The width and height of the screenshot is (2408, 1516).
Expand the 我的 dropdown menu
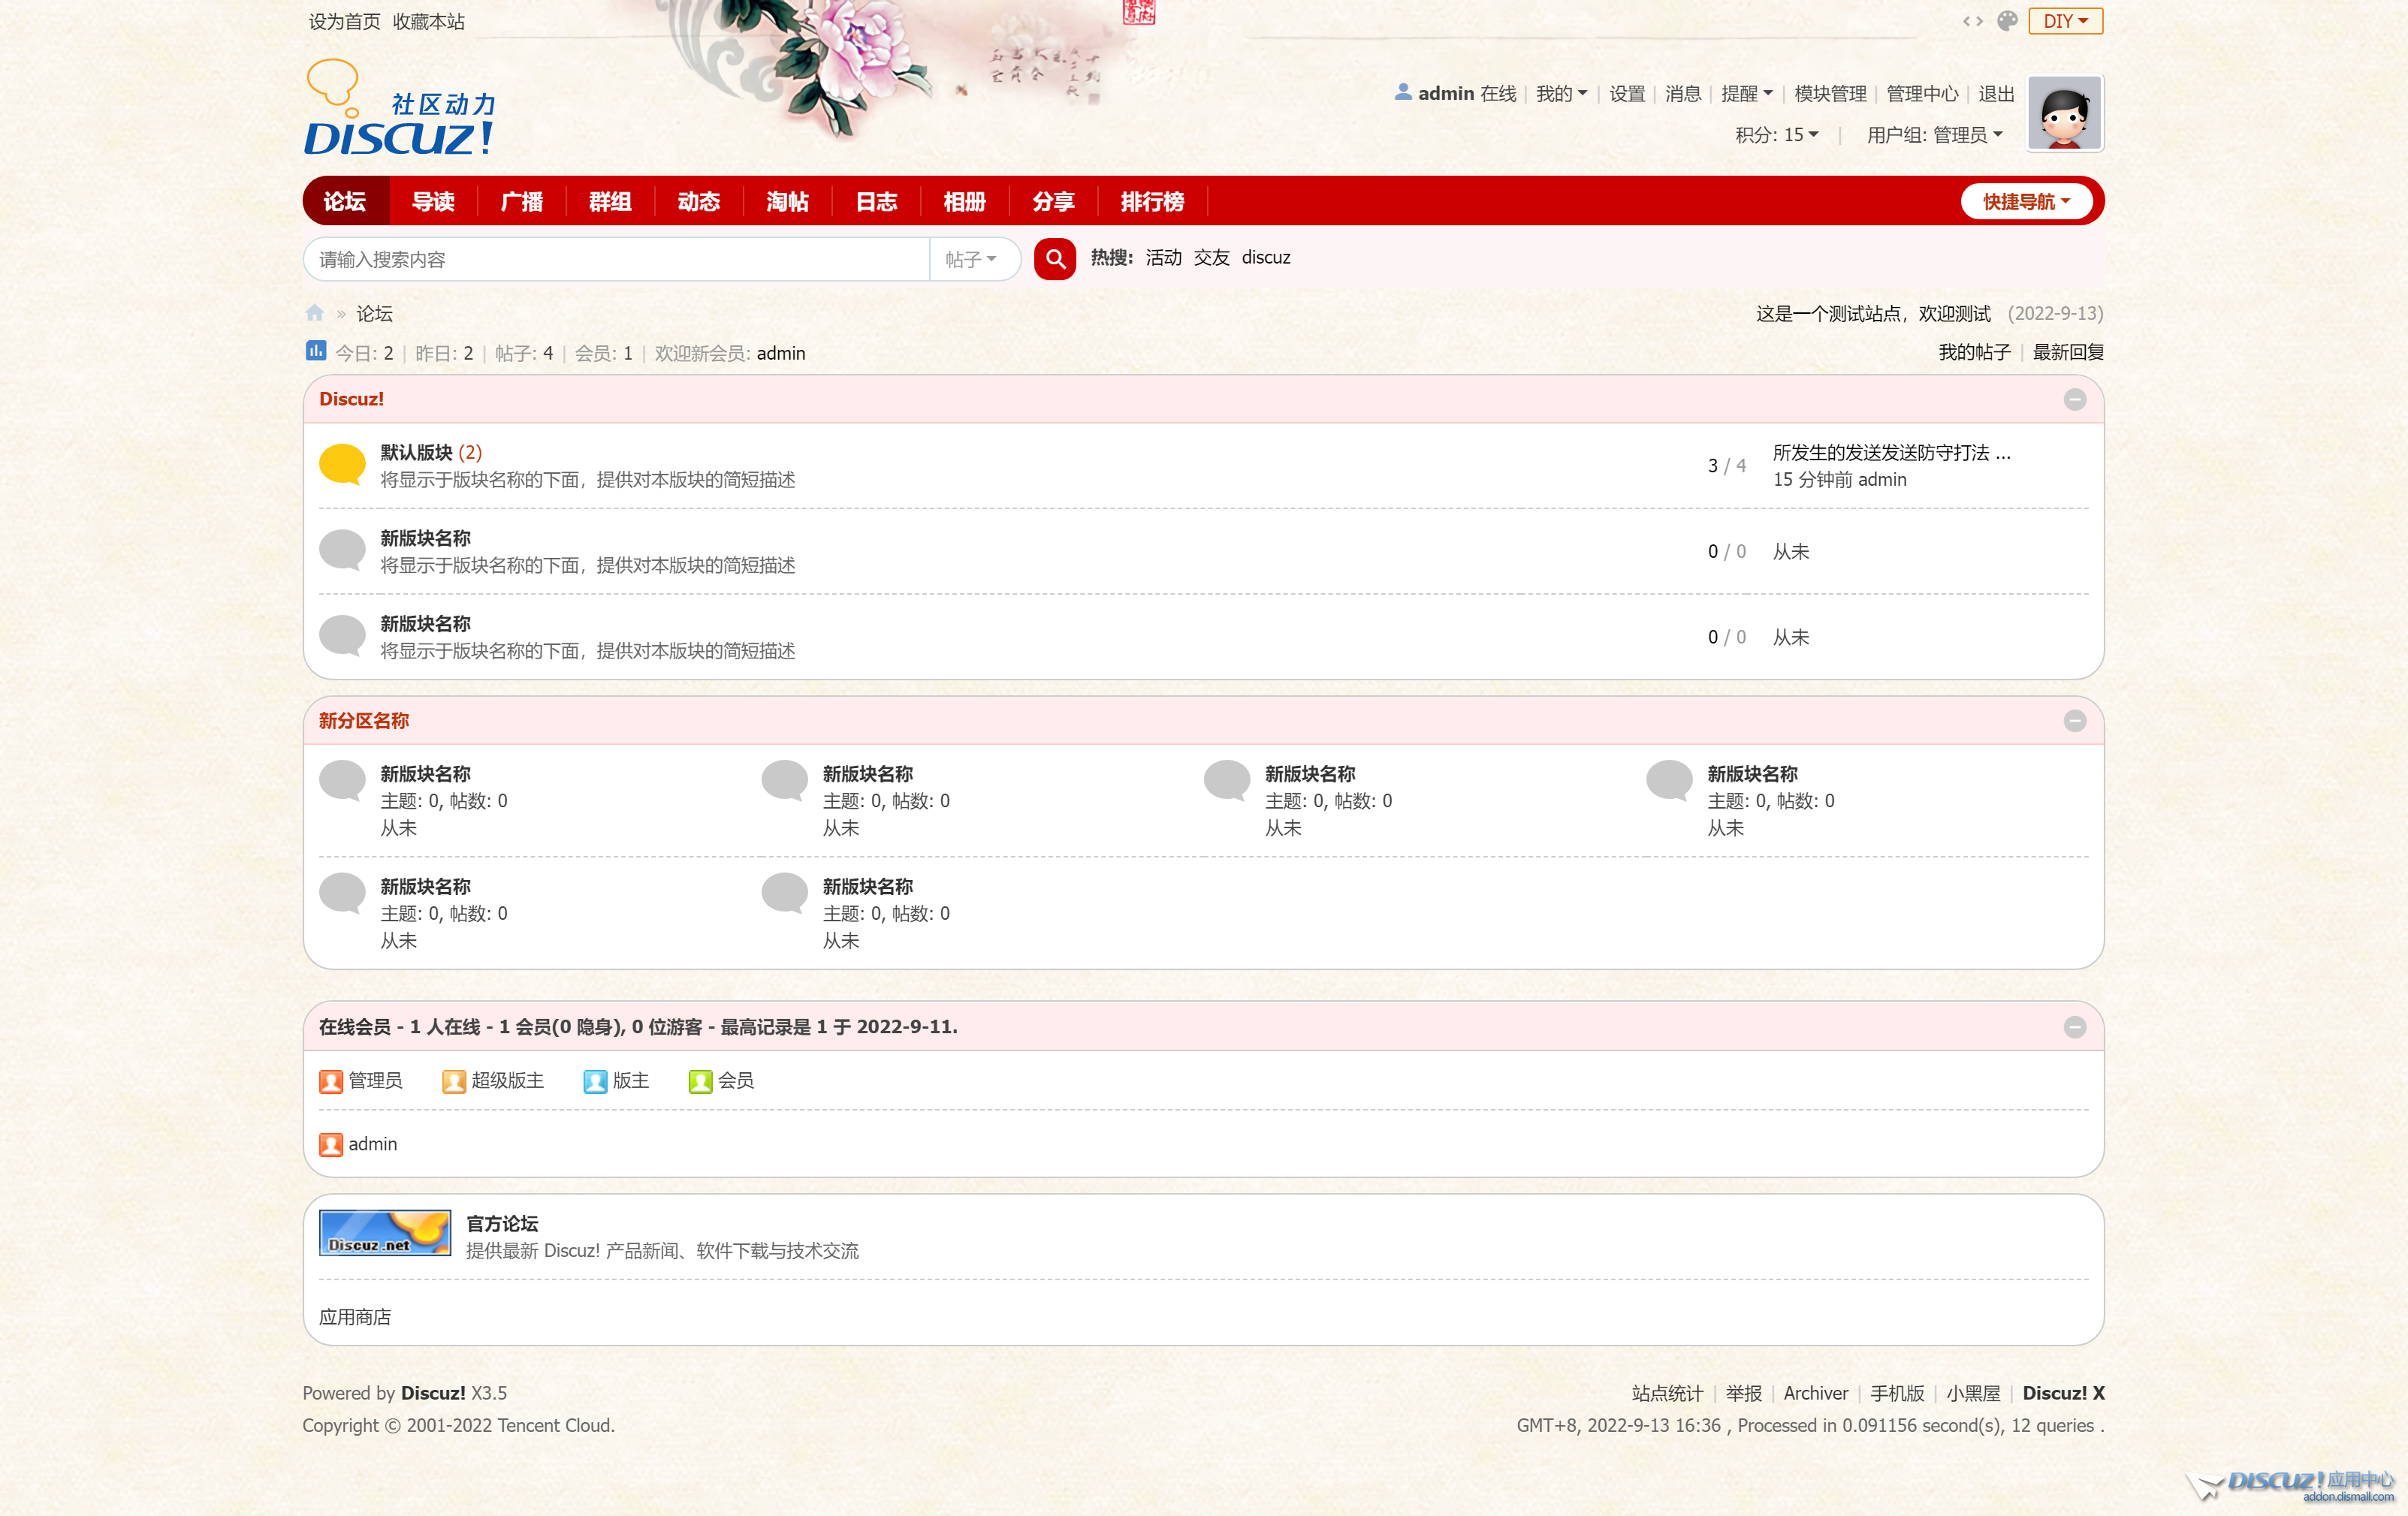(x=1561, y=93)
